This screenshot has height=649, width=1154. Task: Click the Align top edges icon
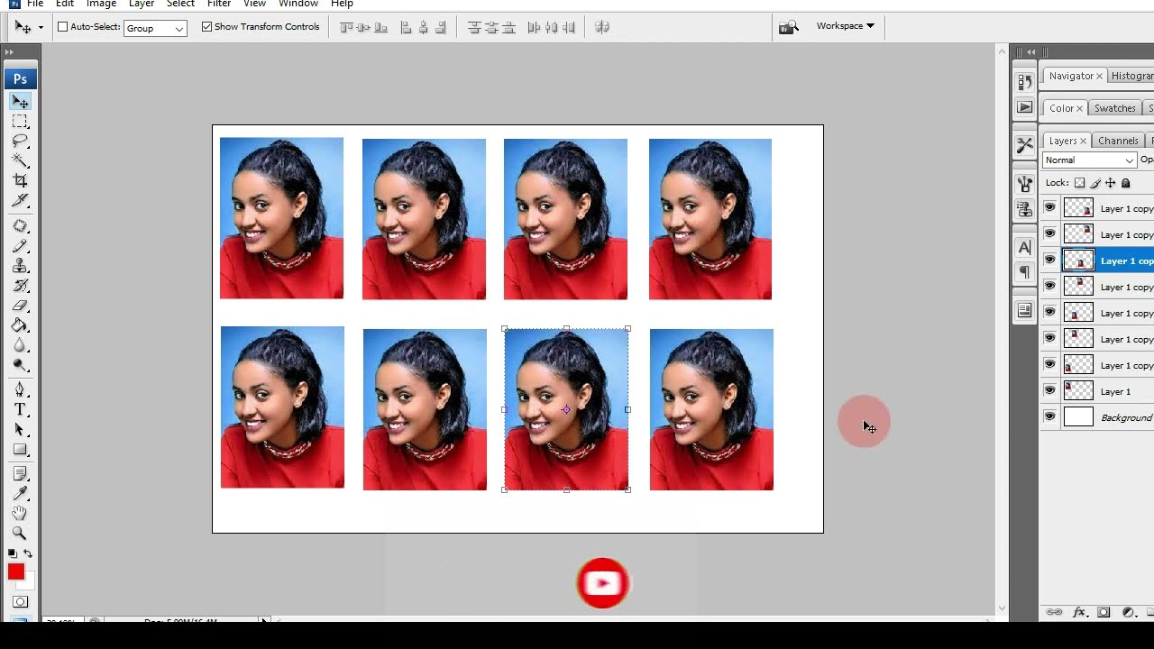point(347,28)
